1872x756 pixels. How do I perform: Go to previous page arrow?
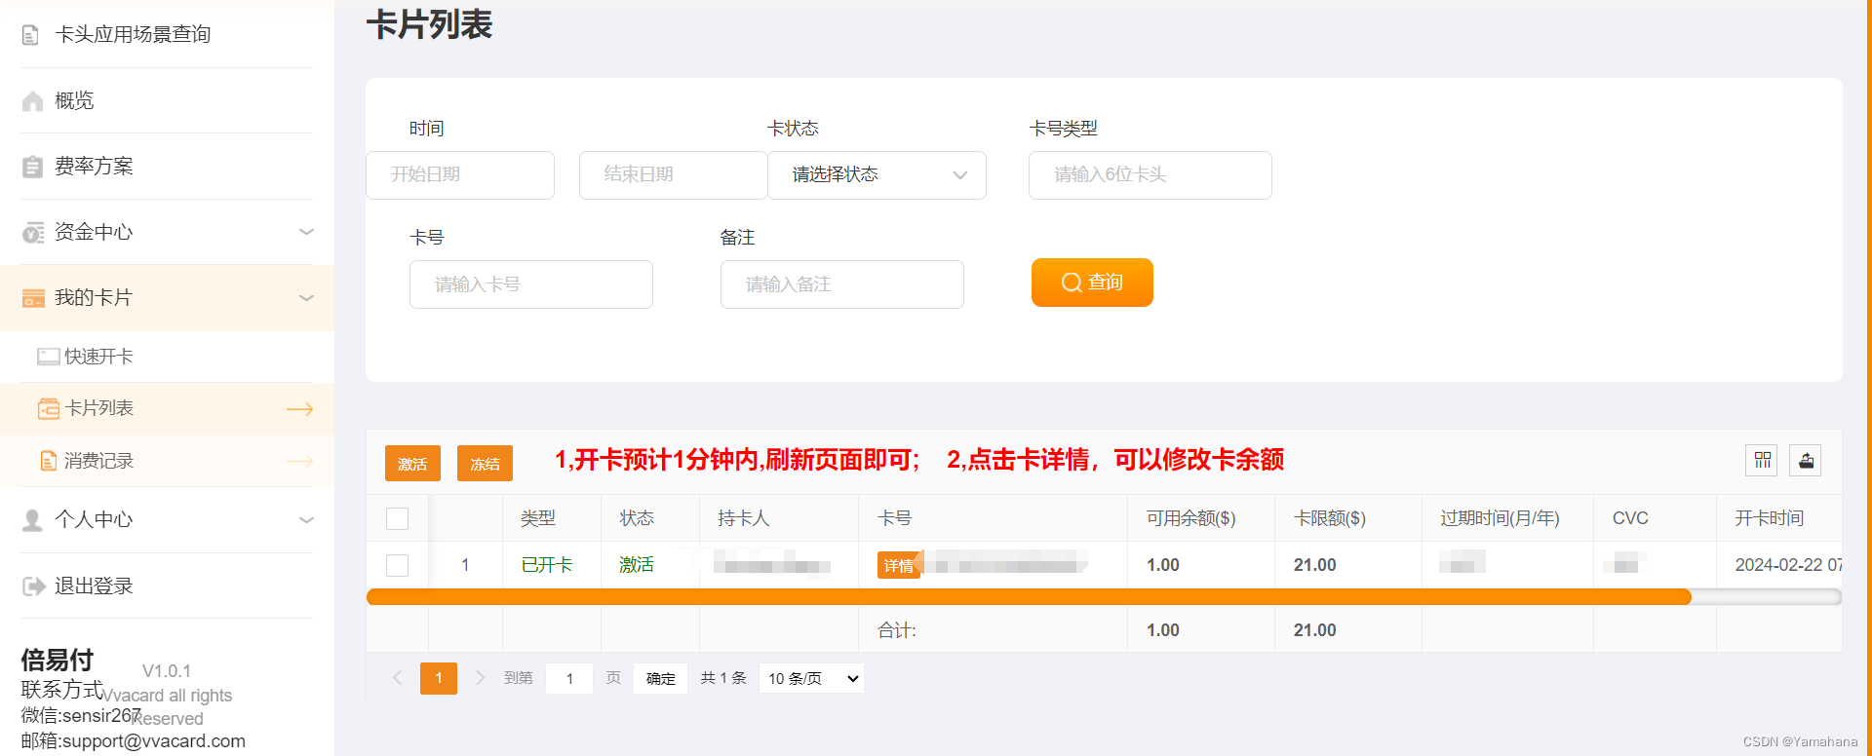click(397, 678)
